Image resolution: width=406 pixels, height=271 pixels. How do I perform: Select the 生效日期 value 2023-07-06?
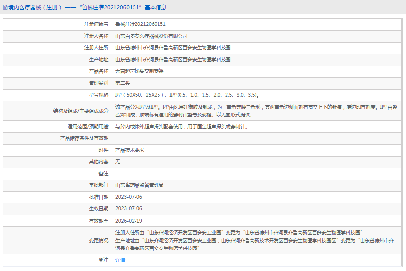pos(129,208)
